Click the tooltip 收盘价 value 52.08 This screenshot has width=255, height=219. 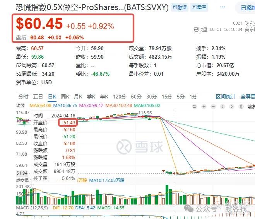click(69, 144)
